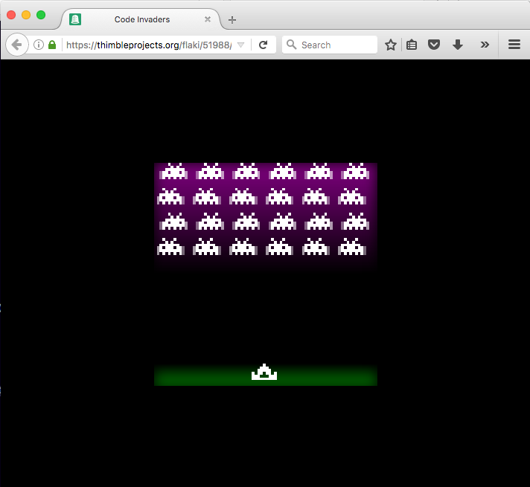Inspect the green padlock security icon
The image size is (530, 487).
[x=52, y=45]
